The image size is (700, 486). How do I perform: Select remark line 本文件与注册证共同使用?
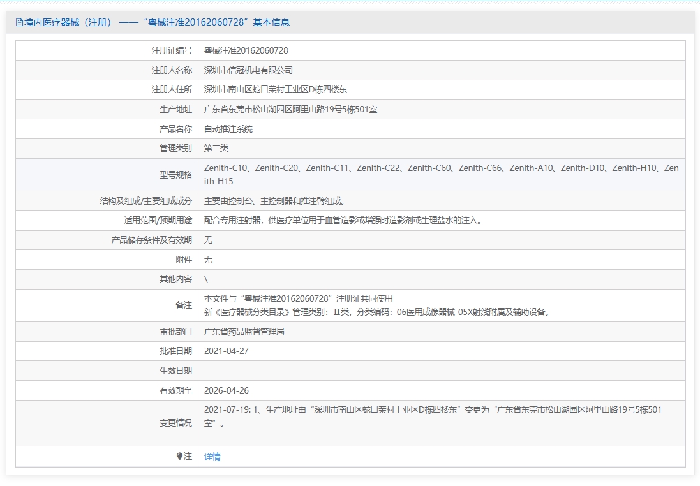[298, 298]
